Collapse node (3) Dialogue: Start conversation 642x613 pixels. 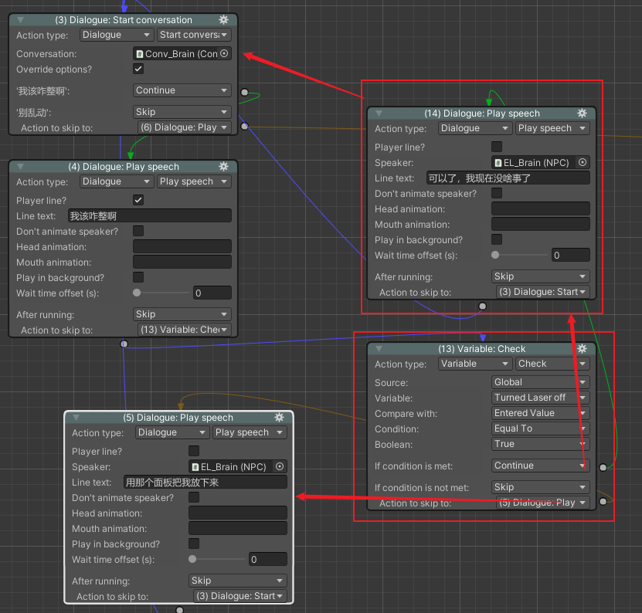point(20,19)
